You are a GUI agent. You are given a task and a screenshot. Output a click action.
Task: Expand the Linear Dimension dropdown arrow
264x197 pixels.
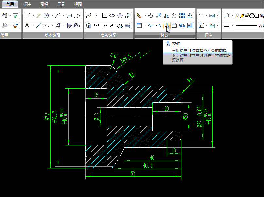click(x=206, y=16)
